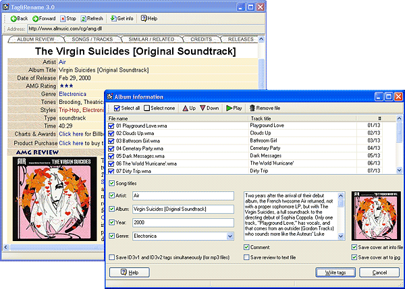Toggle the Artist checkbox

[x=111, y=196]
